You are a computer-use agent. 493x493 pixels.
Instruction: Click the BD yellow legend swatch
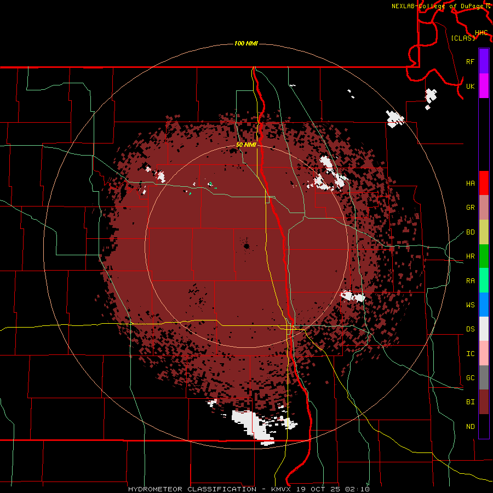[484, 232]
